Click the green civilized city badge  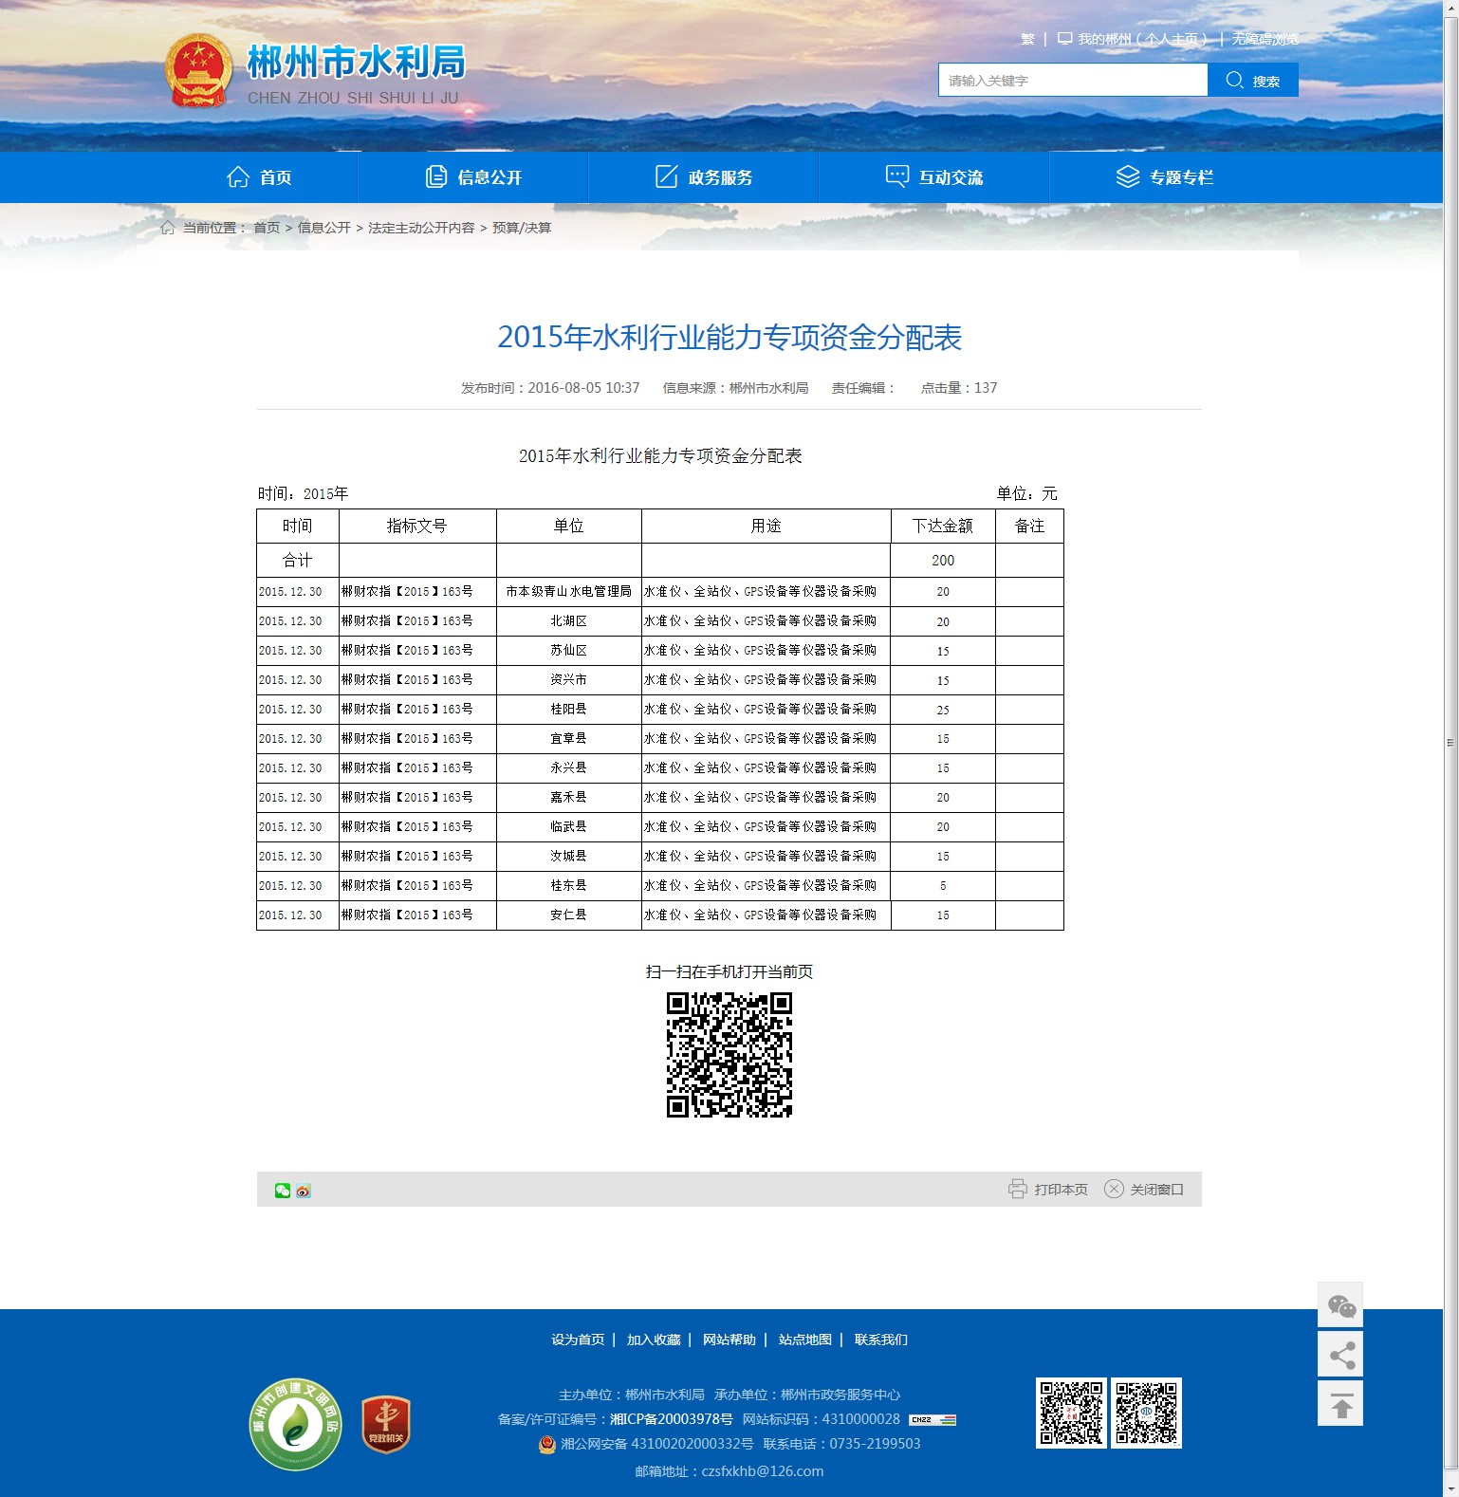296,1425
